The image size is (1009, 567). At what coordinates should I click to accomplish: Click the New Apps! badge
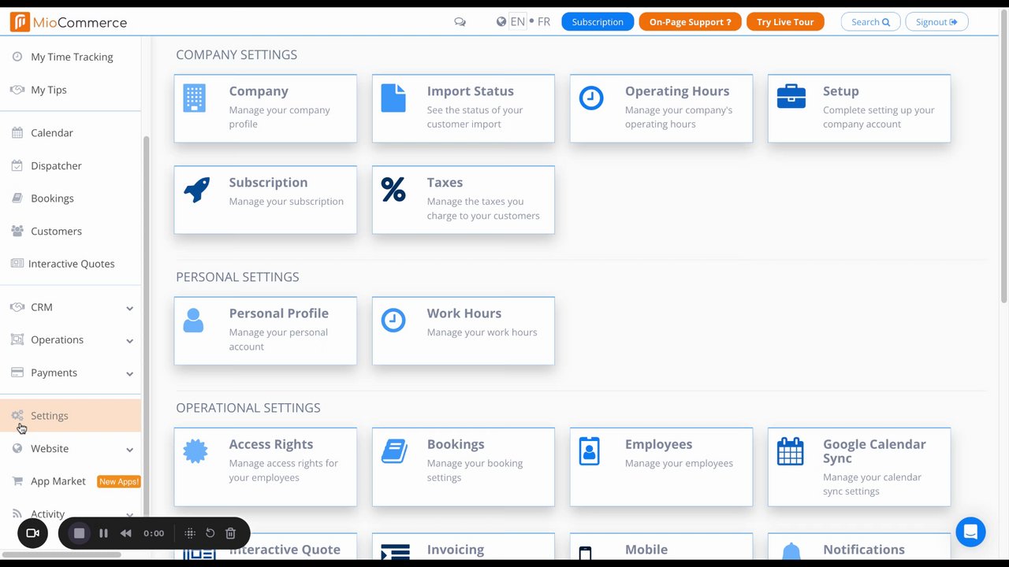(x=118, y=481)
